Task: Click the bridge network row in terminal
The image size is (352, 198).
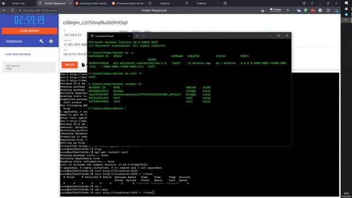Action: pyautogui.click(x=150, y=91)
